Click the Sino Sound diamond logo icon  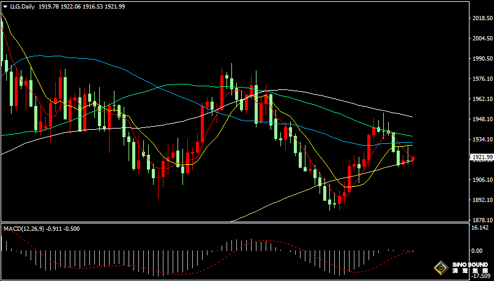point(440,268)
